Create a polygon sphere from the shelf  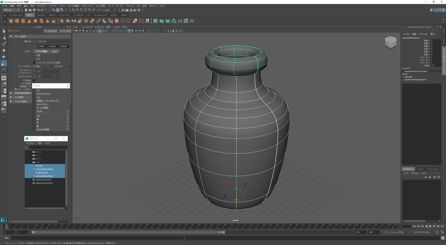11,21
